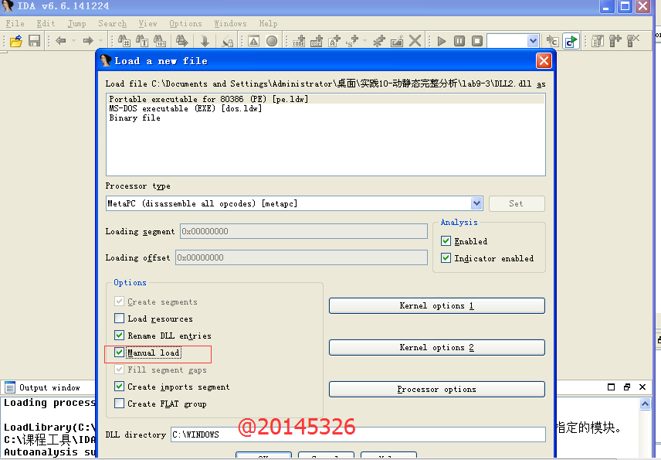Select the Start process play icon
The width and height of the screenshot is (661, 460).
coord(442,41)
